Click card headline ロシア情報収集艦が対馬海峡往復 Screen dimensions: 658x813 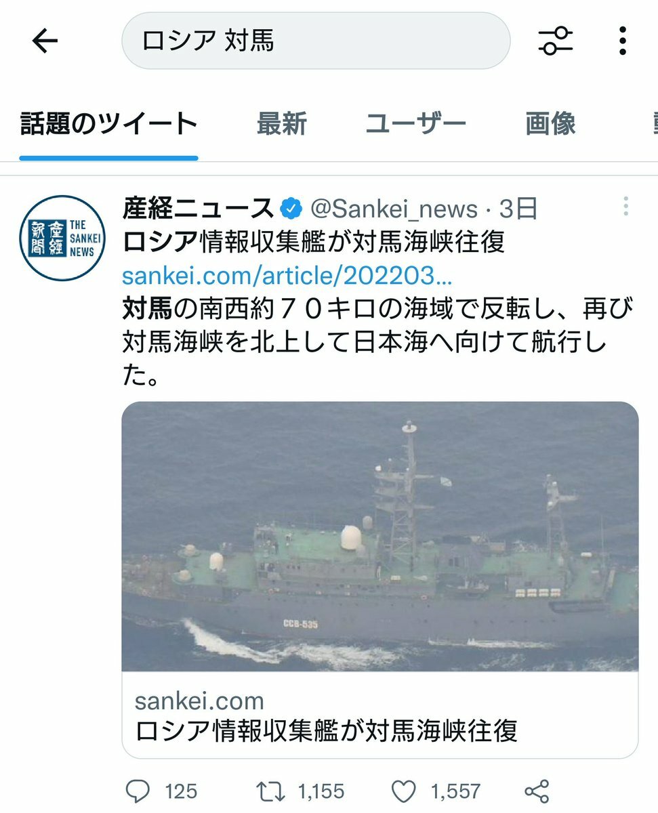click(x=326, y=730)
